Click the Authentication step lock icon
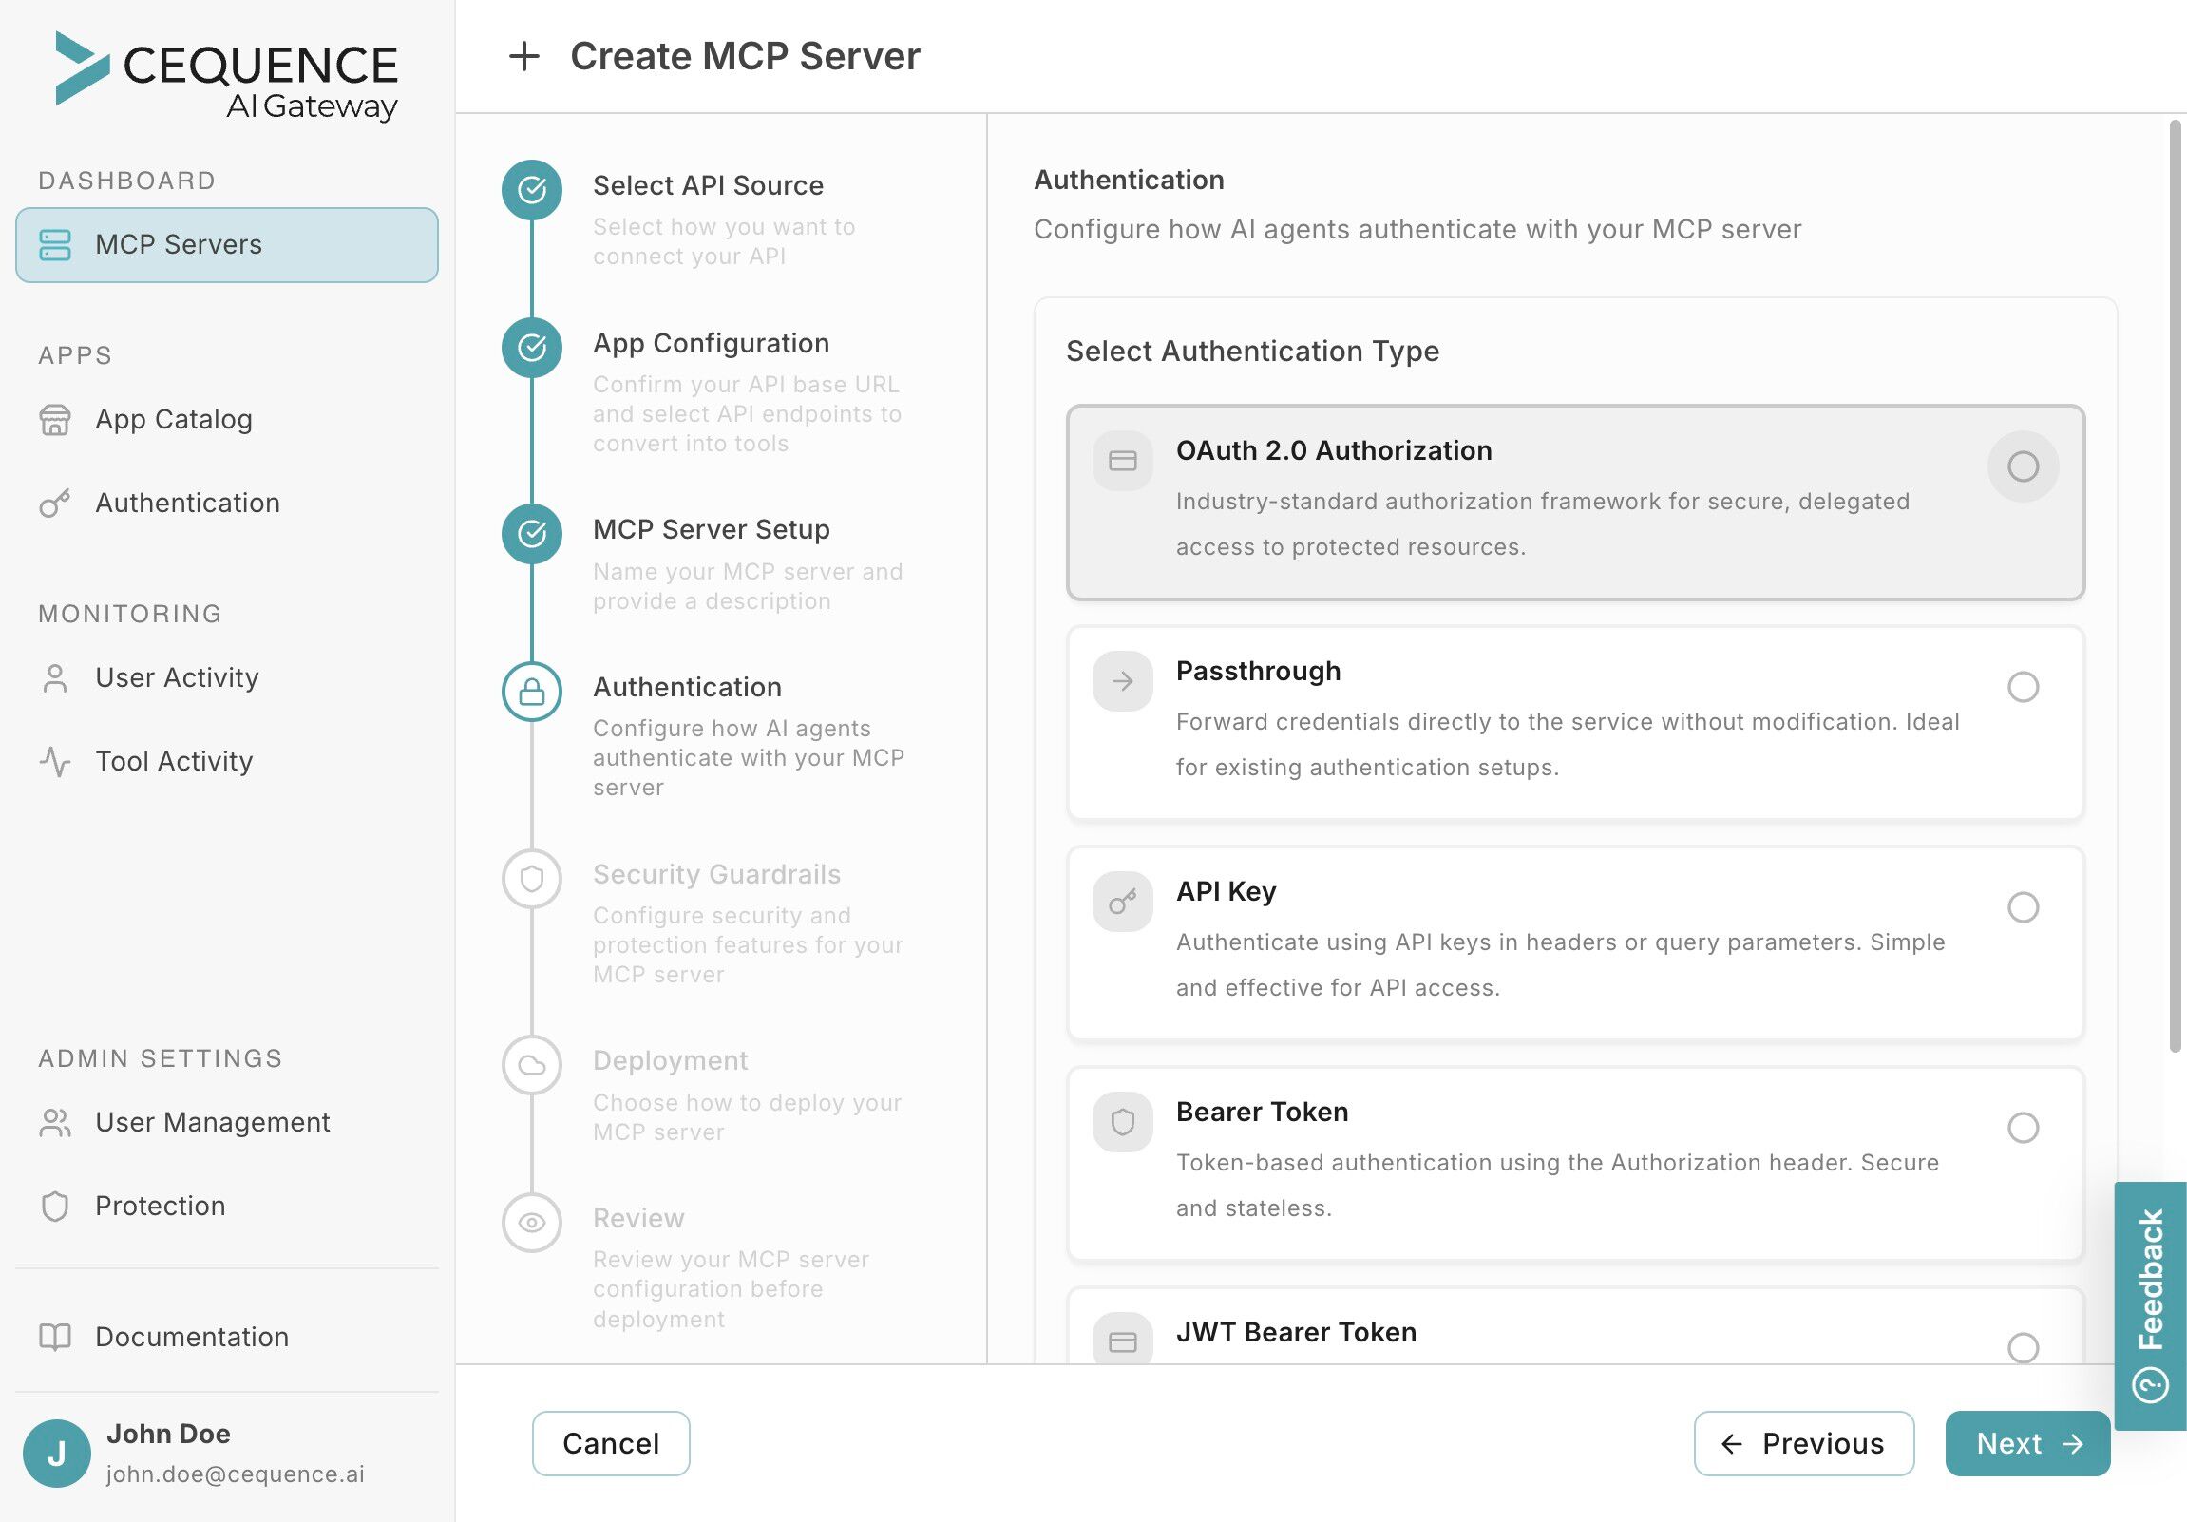The width and height of the screenshot is (2187, 1522). (531, 692)
